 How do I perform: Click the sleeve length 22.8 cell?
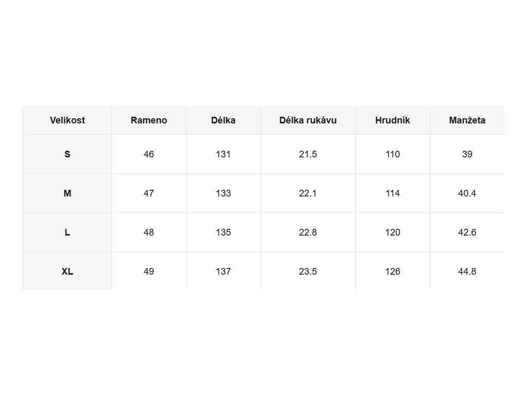[308, 232]
